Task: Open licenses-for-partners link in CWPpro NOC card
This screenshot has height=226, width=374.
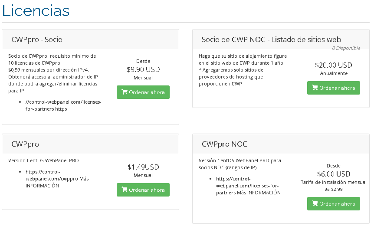Action: [x=248, y=186]
